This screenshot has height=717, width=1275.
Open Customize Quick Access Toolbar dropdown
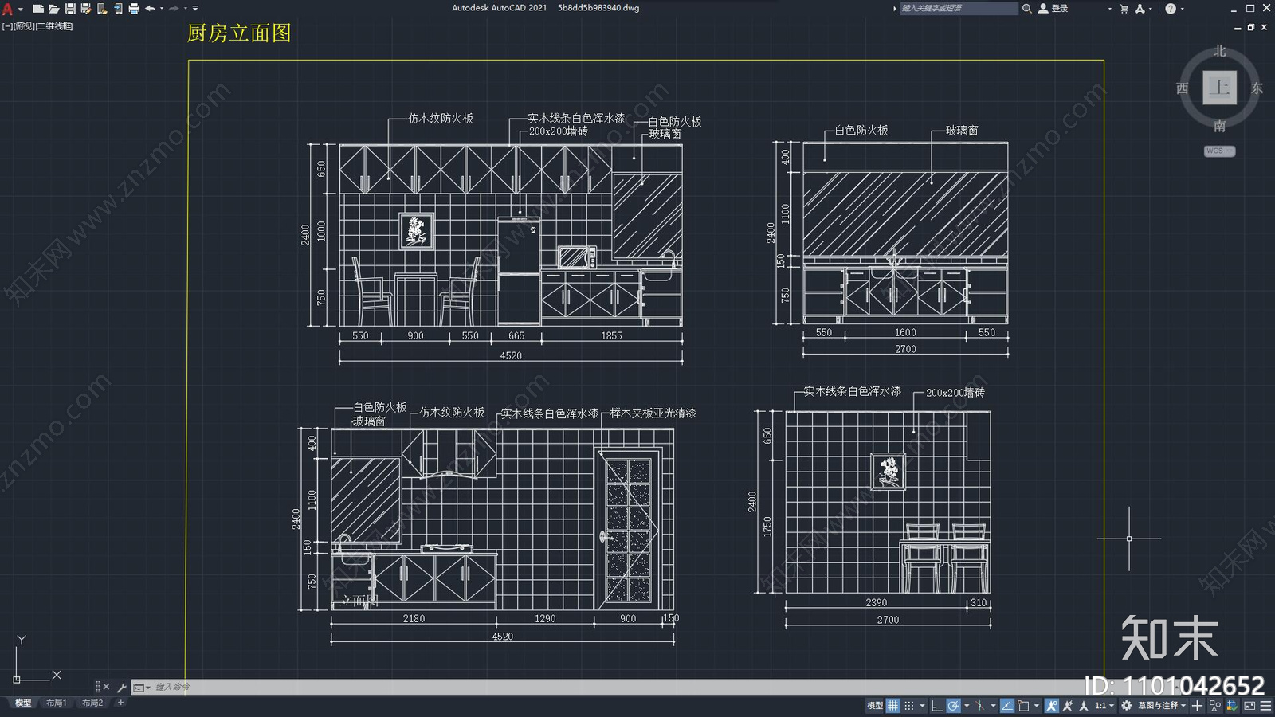click(195, 9)
